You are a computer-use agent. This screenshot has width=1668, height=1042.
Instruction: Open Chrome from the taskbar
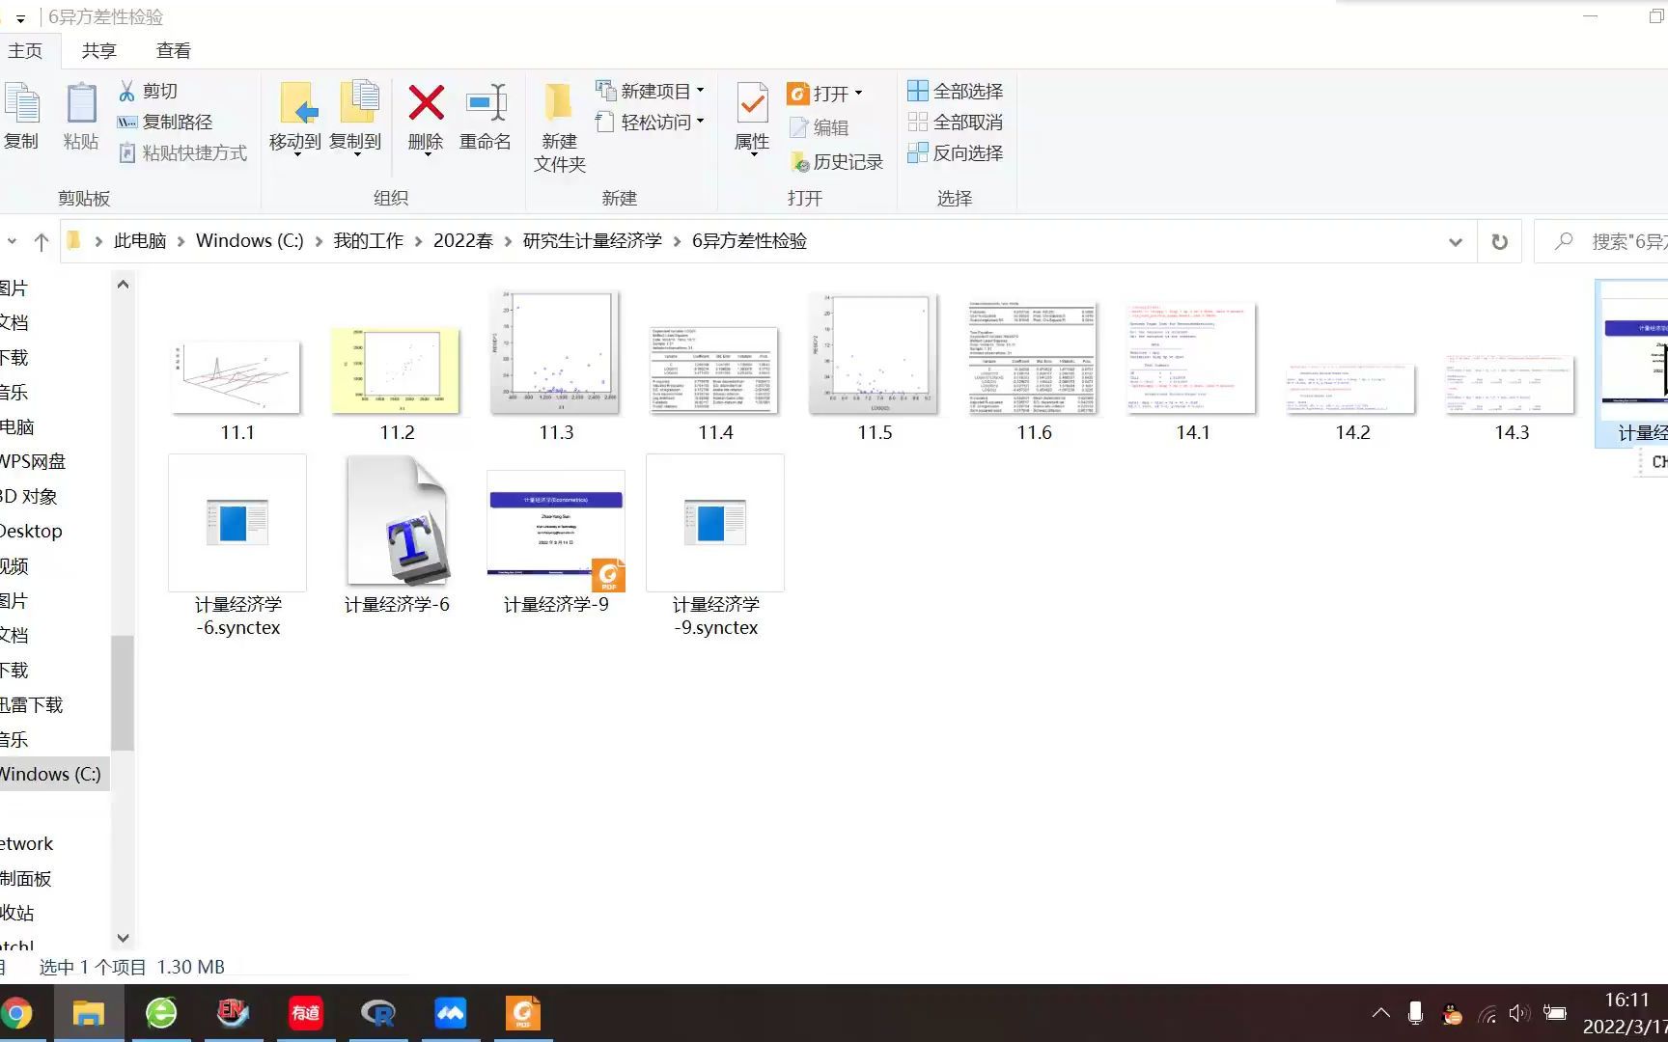(x=16, y=1013)
